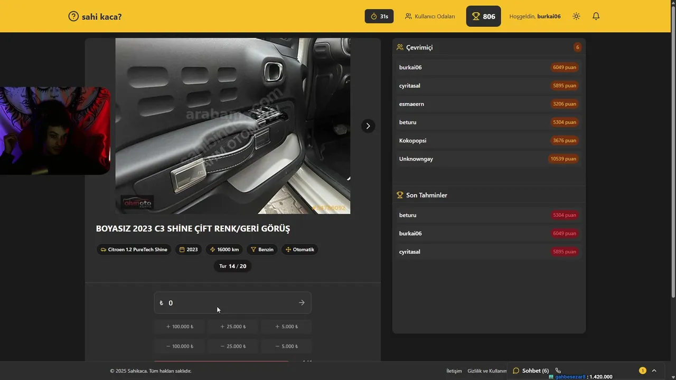Add 25.000 ₺ to guess
This screenshot has width=676, height=380.
tap(232, 327)
